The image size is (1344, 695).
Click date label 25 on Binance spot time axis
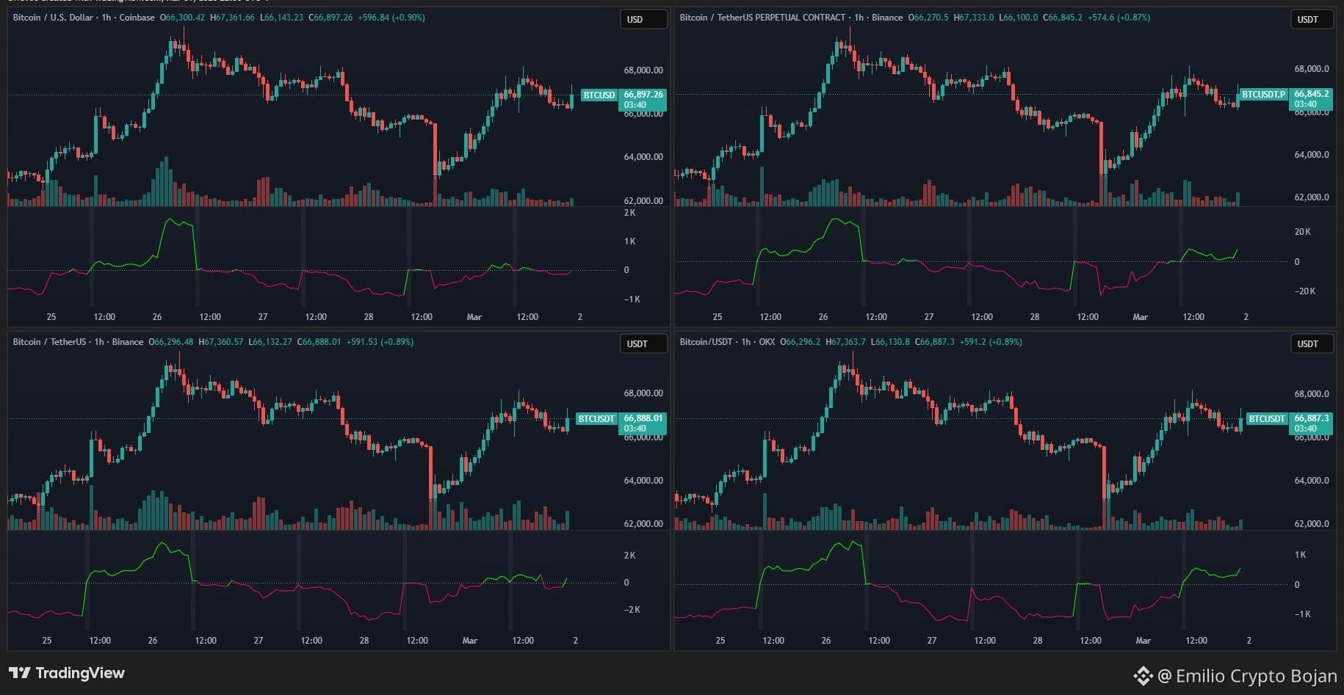coord(47,641)
